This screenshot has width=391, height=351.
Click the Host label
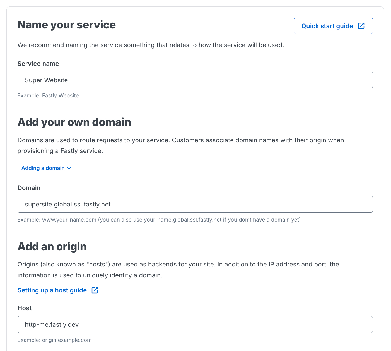tap(25, 308)
